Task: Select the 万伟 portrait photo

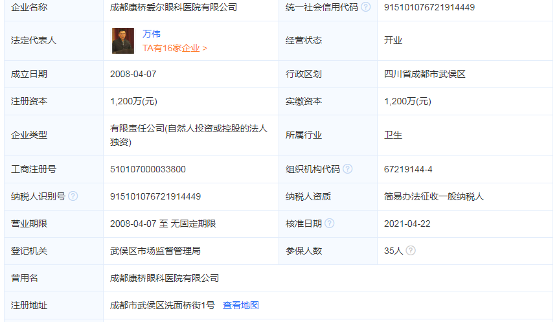Action: (123, 41)
